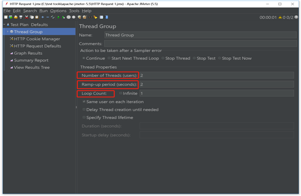Screen dimensions: 301x196
Task: Select the Continue radio button
Action: point(84,58)
